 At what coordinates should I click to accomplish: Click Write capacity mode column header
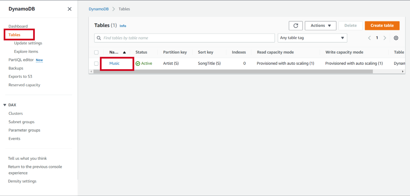[344, 52]
